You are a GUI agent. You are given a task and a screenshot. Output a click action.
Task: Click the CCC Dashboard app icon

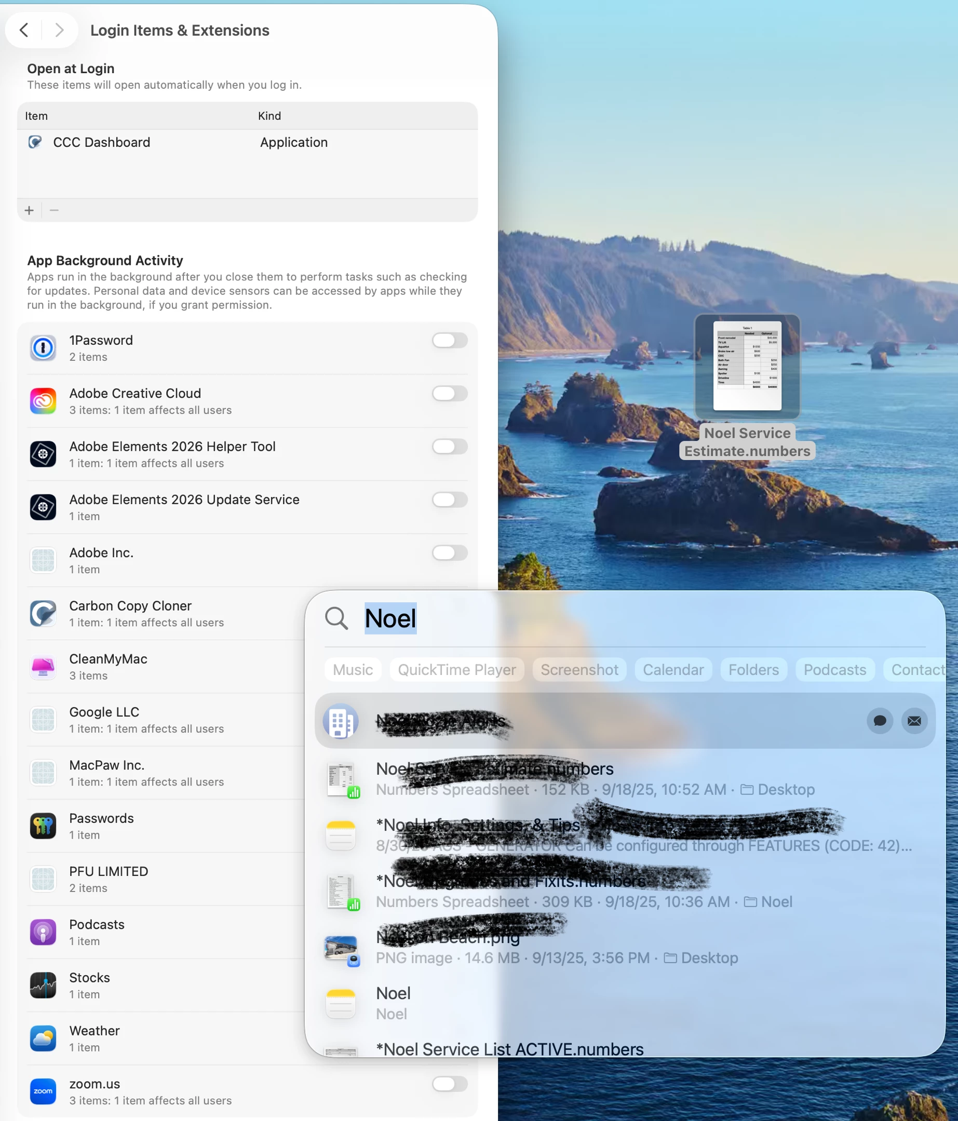click(35, 142)
